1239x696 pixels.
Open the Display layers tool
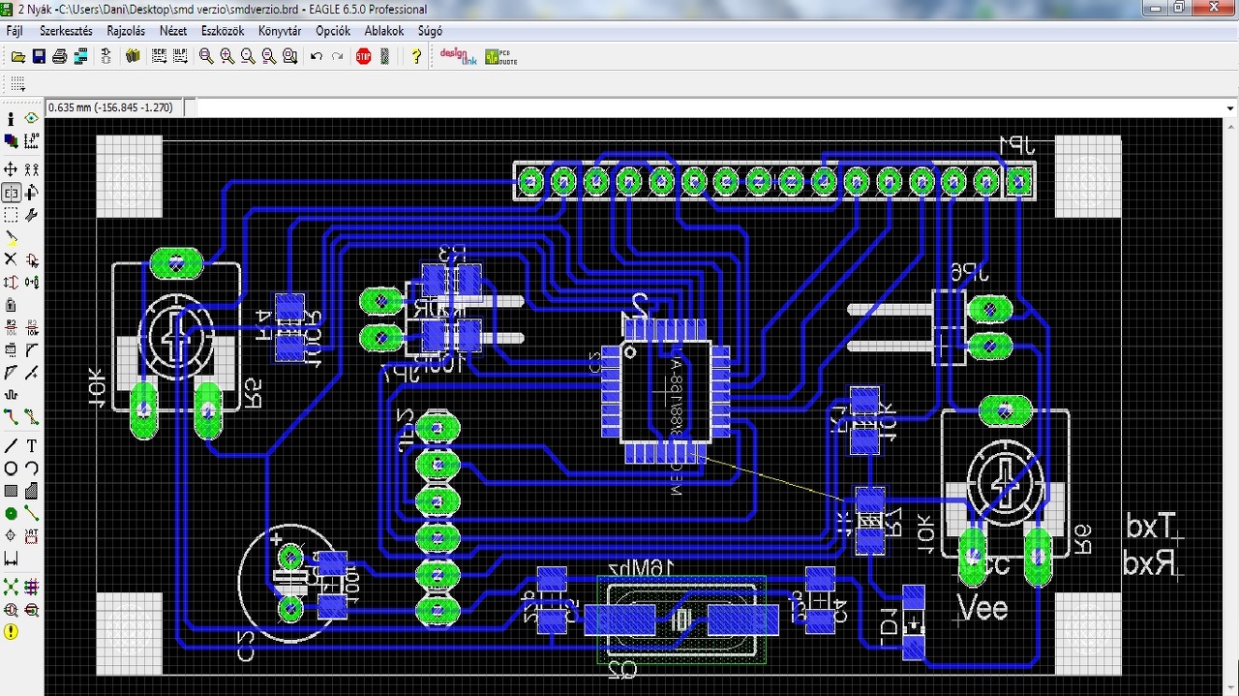11,141
